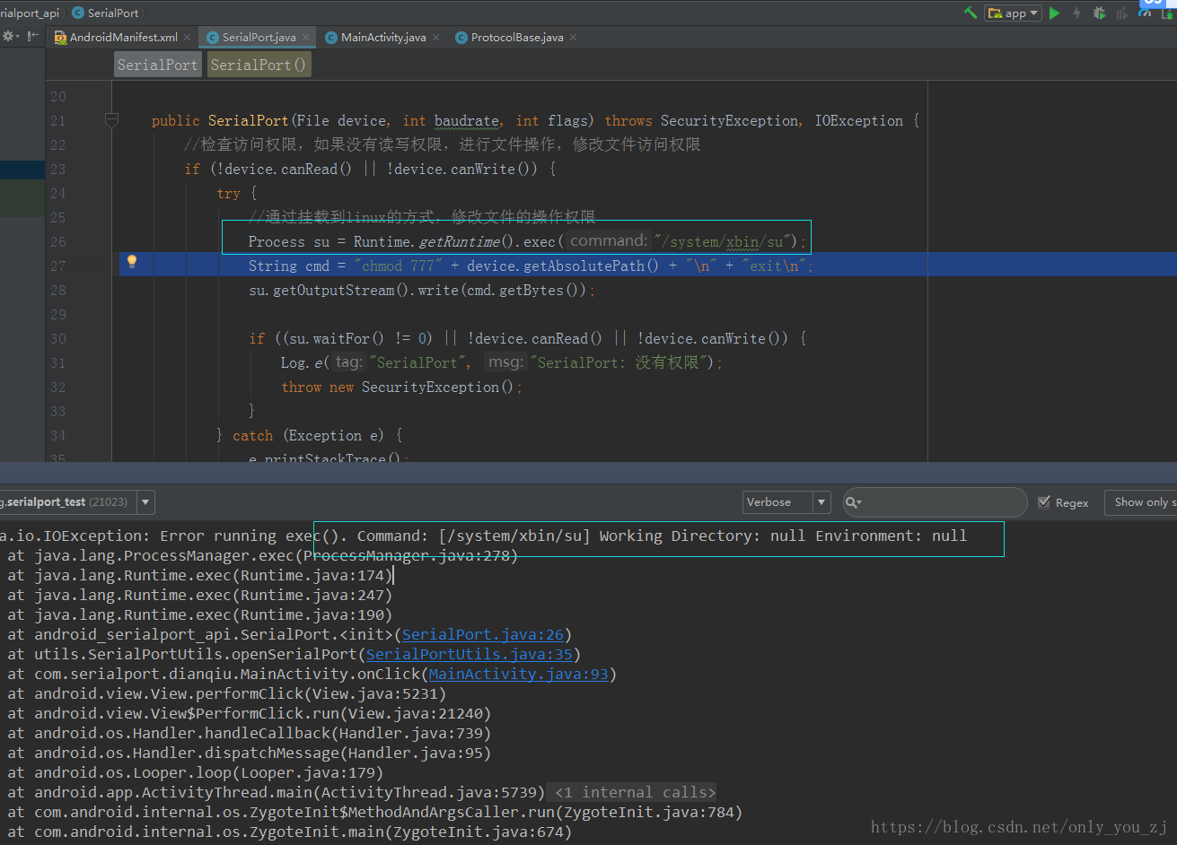Close the SerialPort.java tab
The image size is (1177, 845).
305,38
